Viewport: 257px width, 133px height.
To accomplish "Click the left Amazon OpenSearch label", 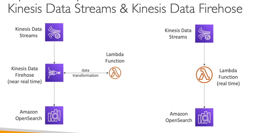I will click(x=31, y=115).
